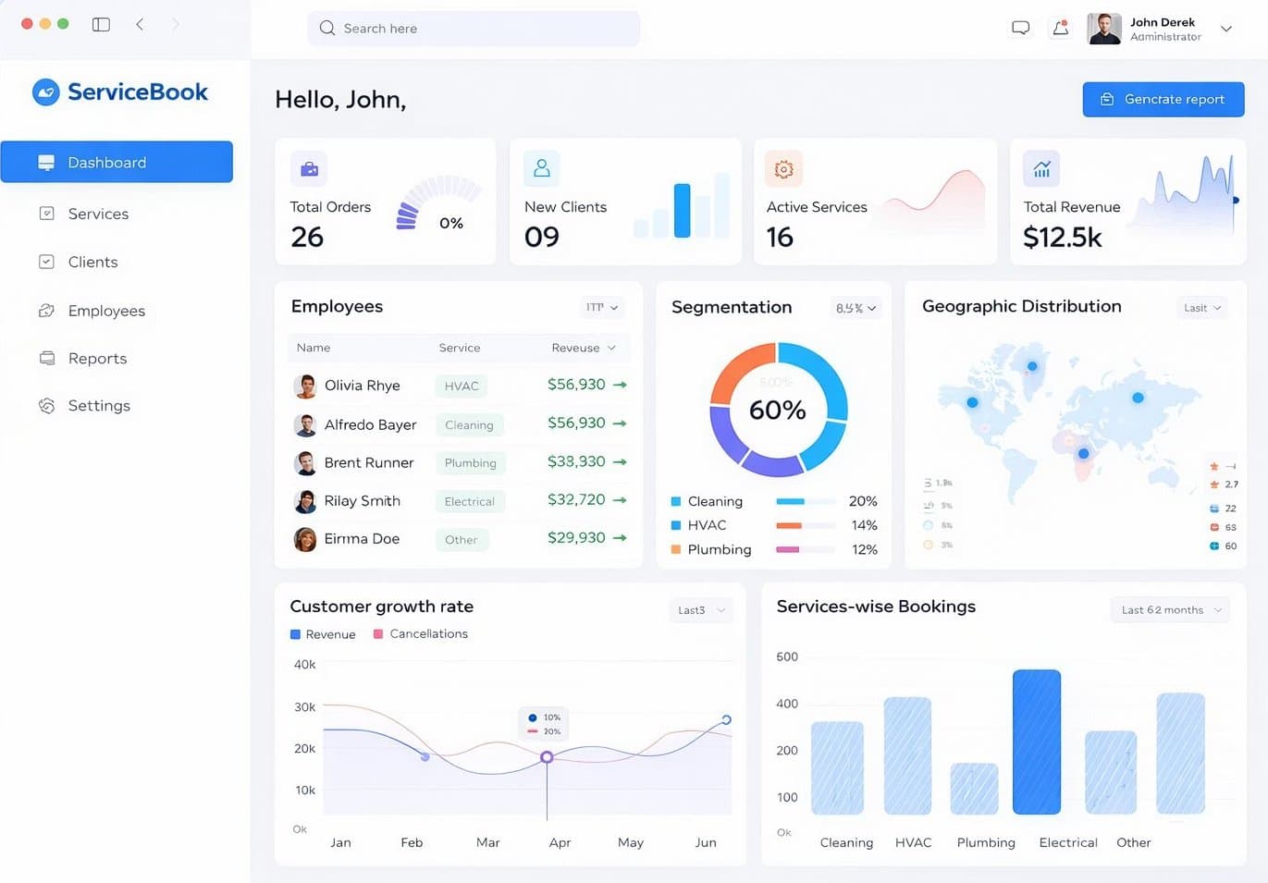Click the Total Revenue chart icon
The height and width of the screenshot is (883, 1268).
tap(1041, 169)
